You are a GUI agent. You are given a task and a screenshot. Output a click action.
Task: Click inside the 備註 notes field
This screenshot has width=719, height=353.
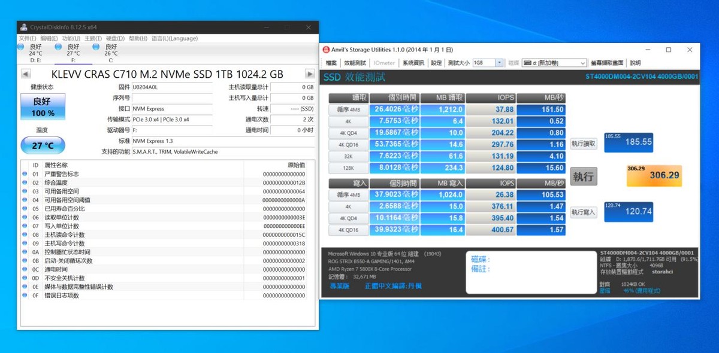(x=527, y=267)
